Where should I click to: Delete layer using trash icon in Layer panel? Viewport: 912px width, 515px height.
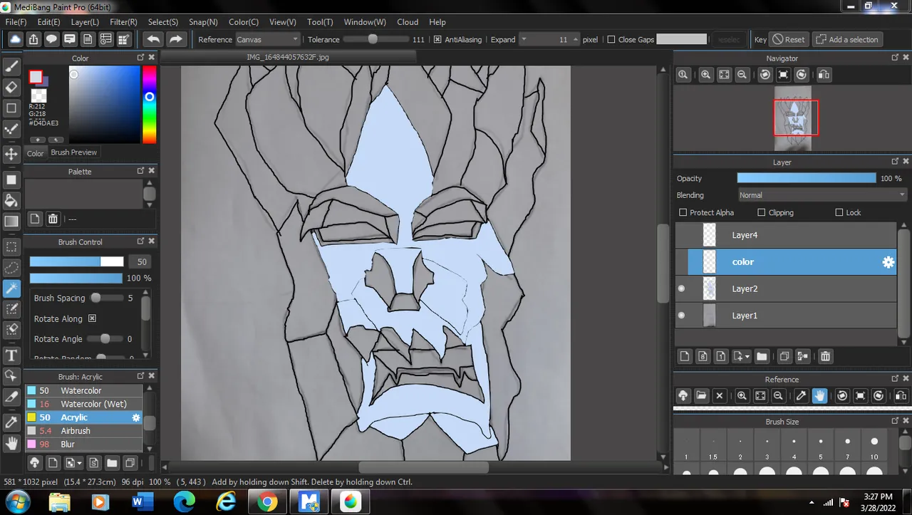point(825,356)
